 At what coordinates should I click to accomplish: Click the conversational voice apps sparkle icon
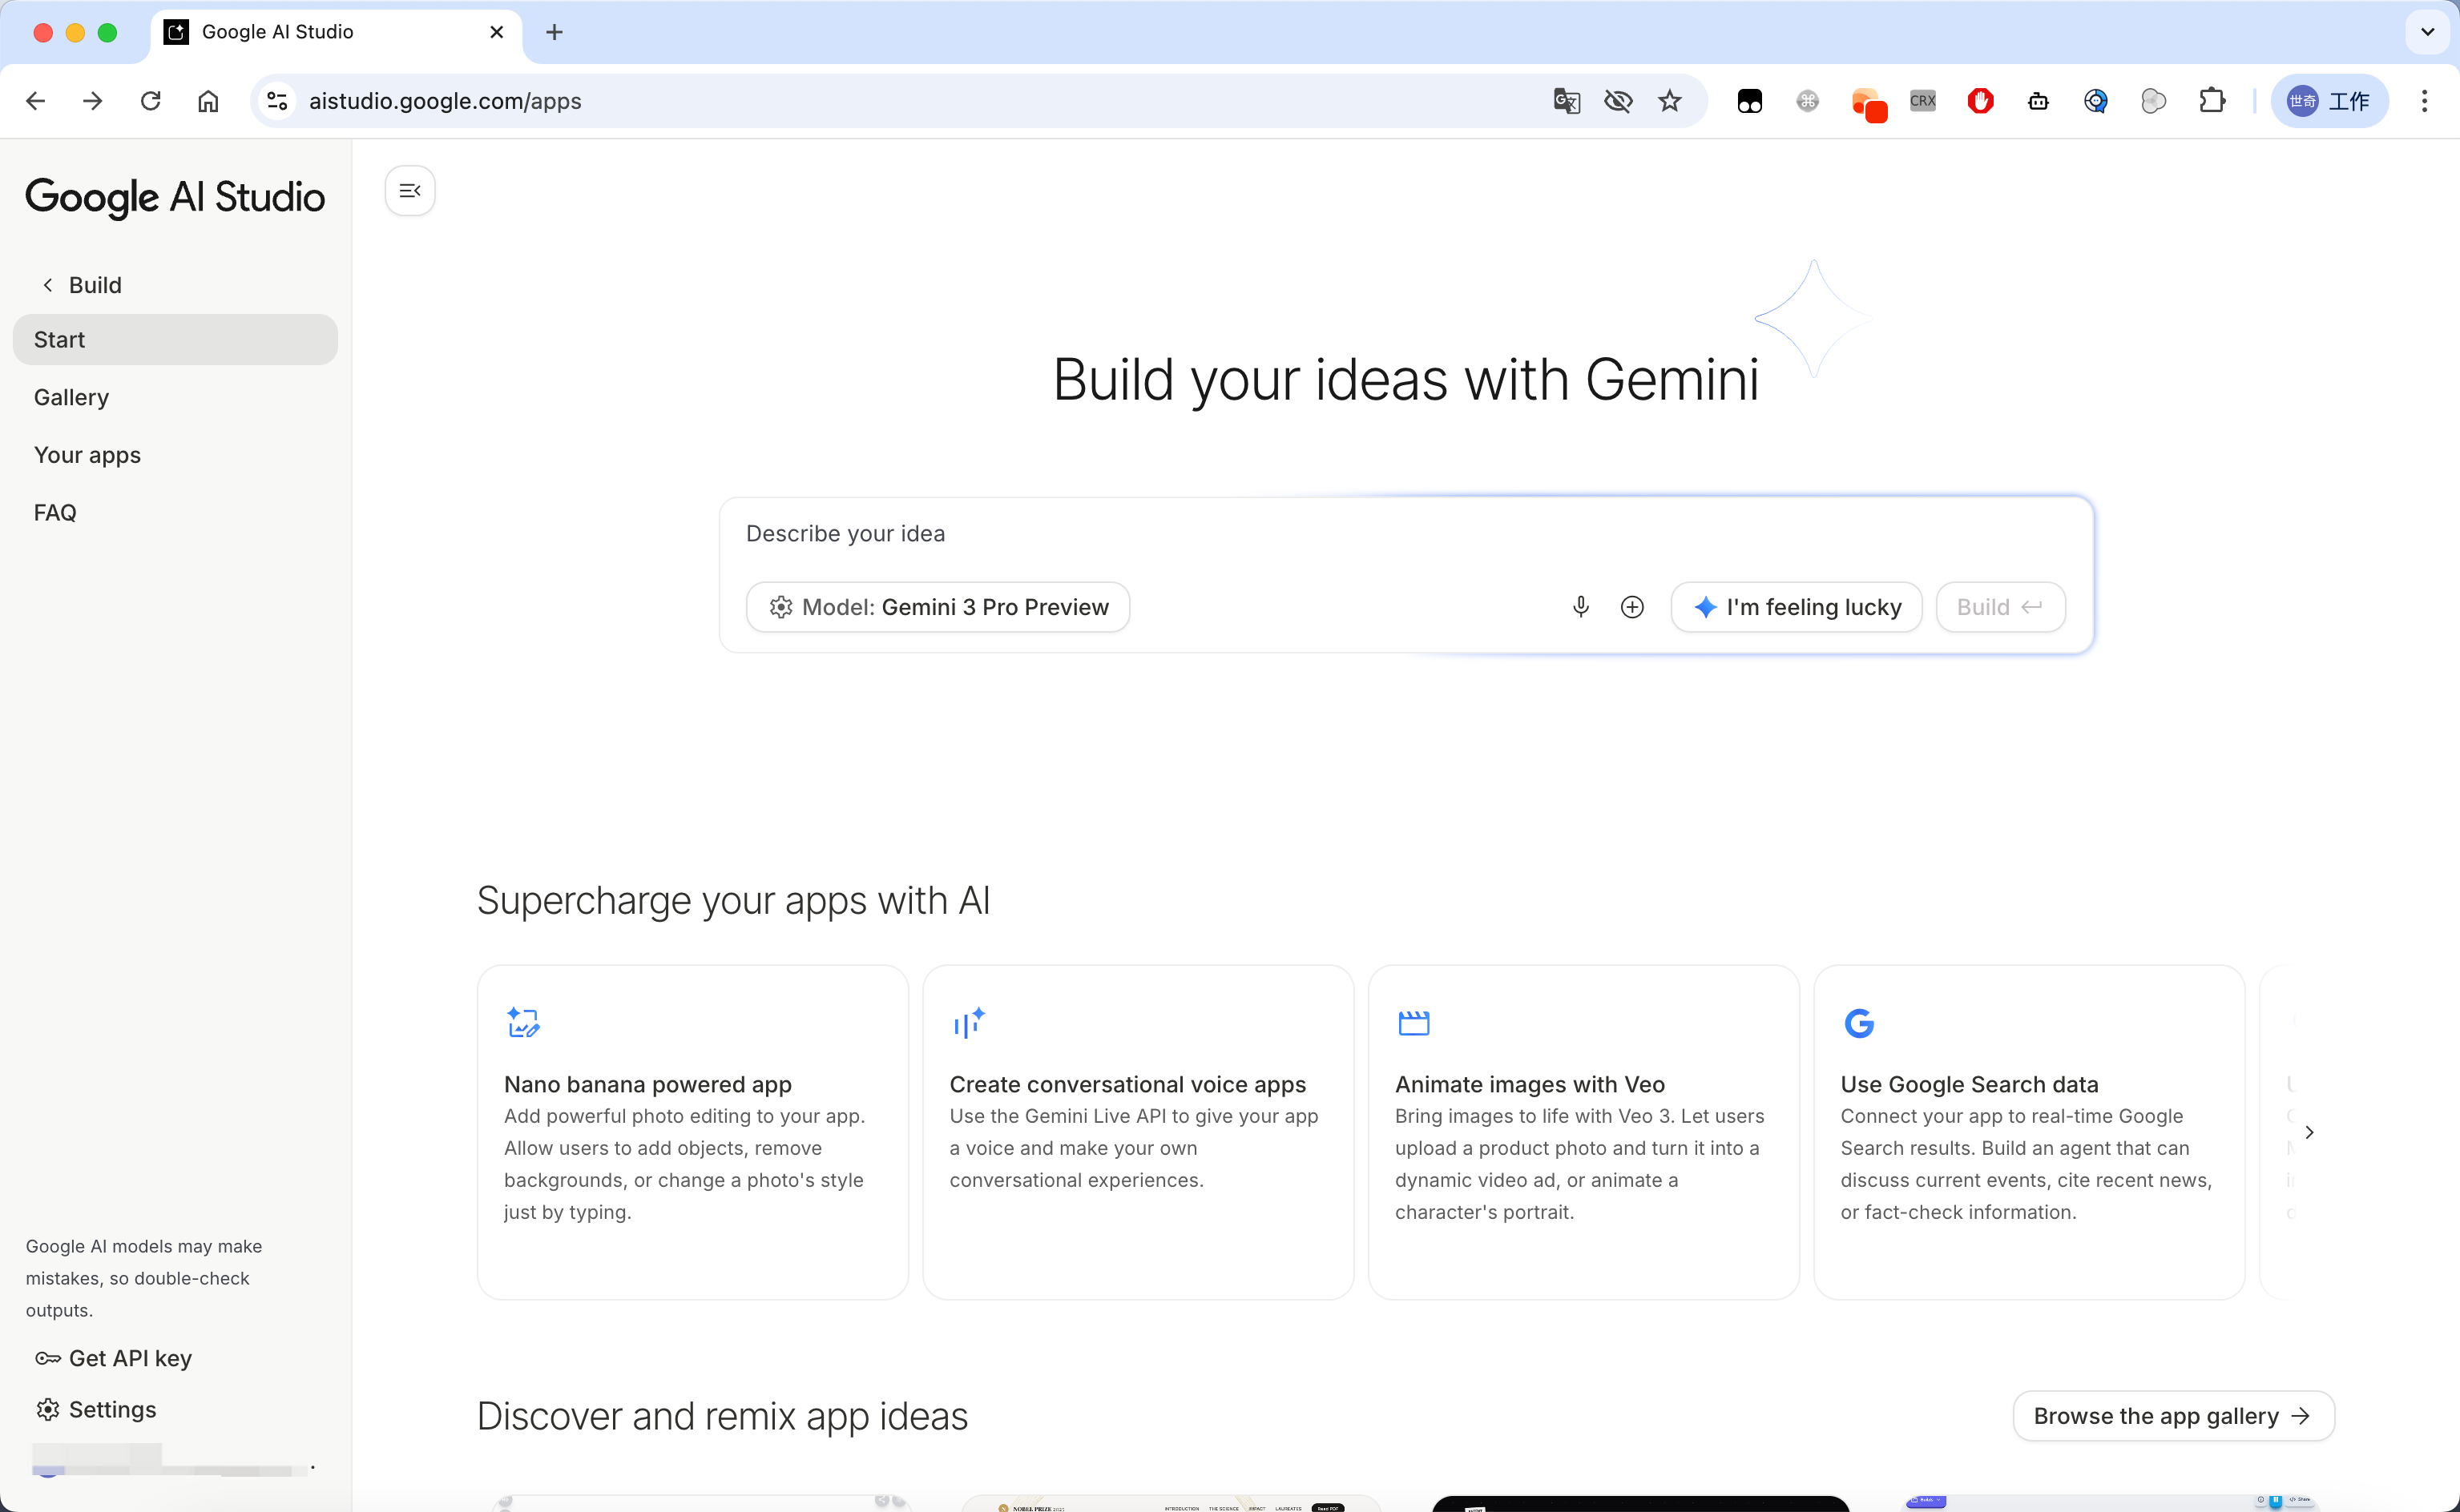pyautogui.click(x=969, y=1023)
